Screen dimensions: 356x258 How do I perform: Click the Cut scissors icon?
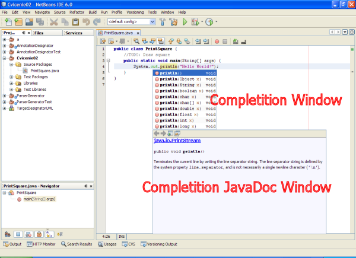[x=53, y=22]
